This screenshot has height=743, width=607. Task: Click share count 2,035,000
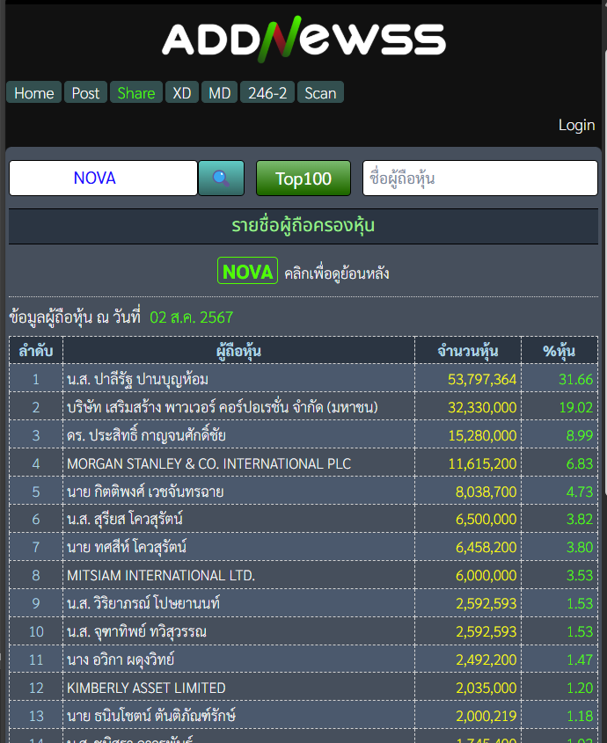(x=486, y=688)
